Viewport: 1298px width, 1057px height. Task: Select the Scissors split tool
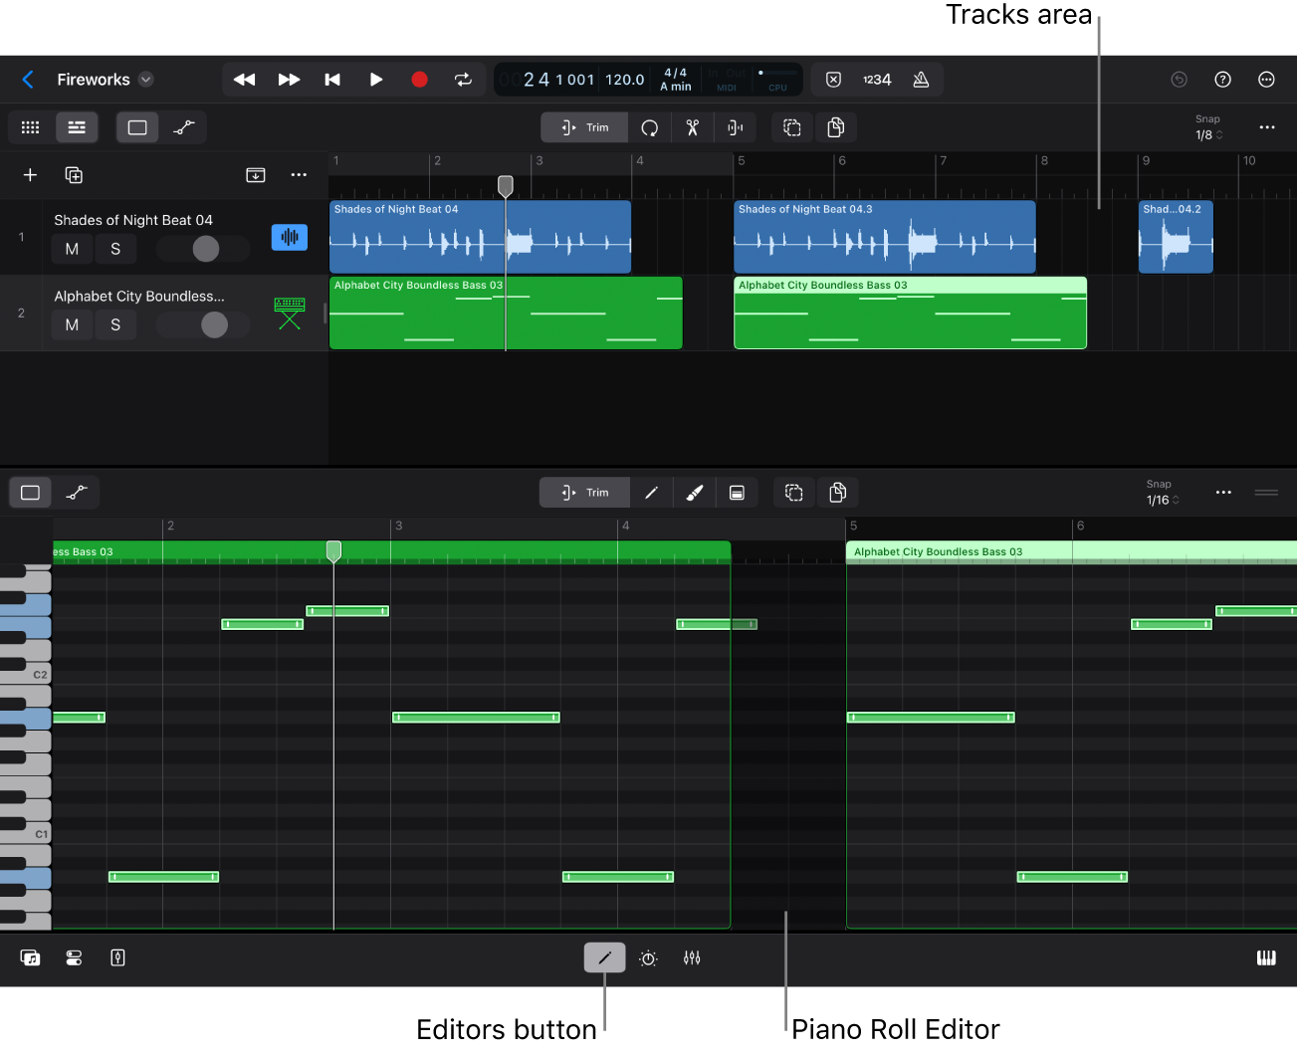(x=693, y=127)
